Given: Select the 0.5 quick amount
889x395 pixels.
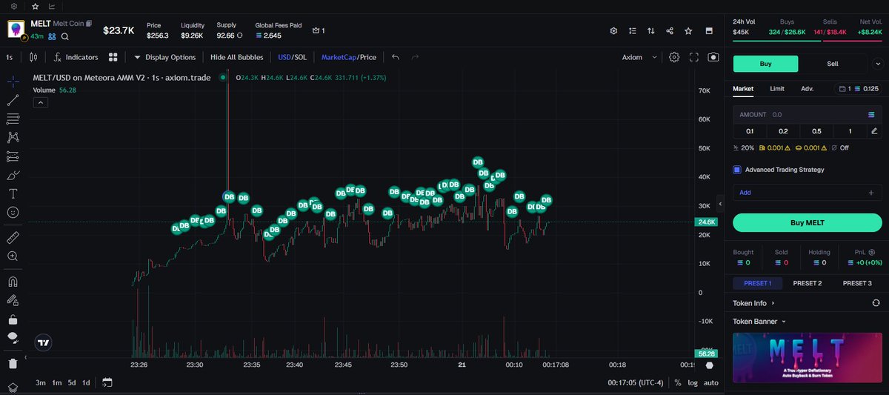Looking at the screenshot, I should tap(816, 131).
